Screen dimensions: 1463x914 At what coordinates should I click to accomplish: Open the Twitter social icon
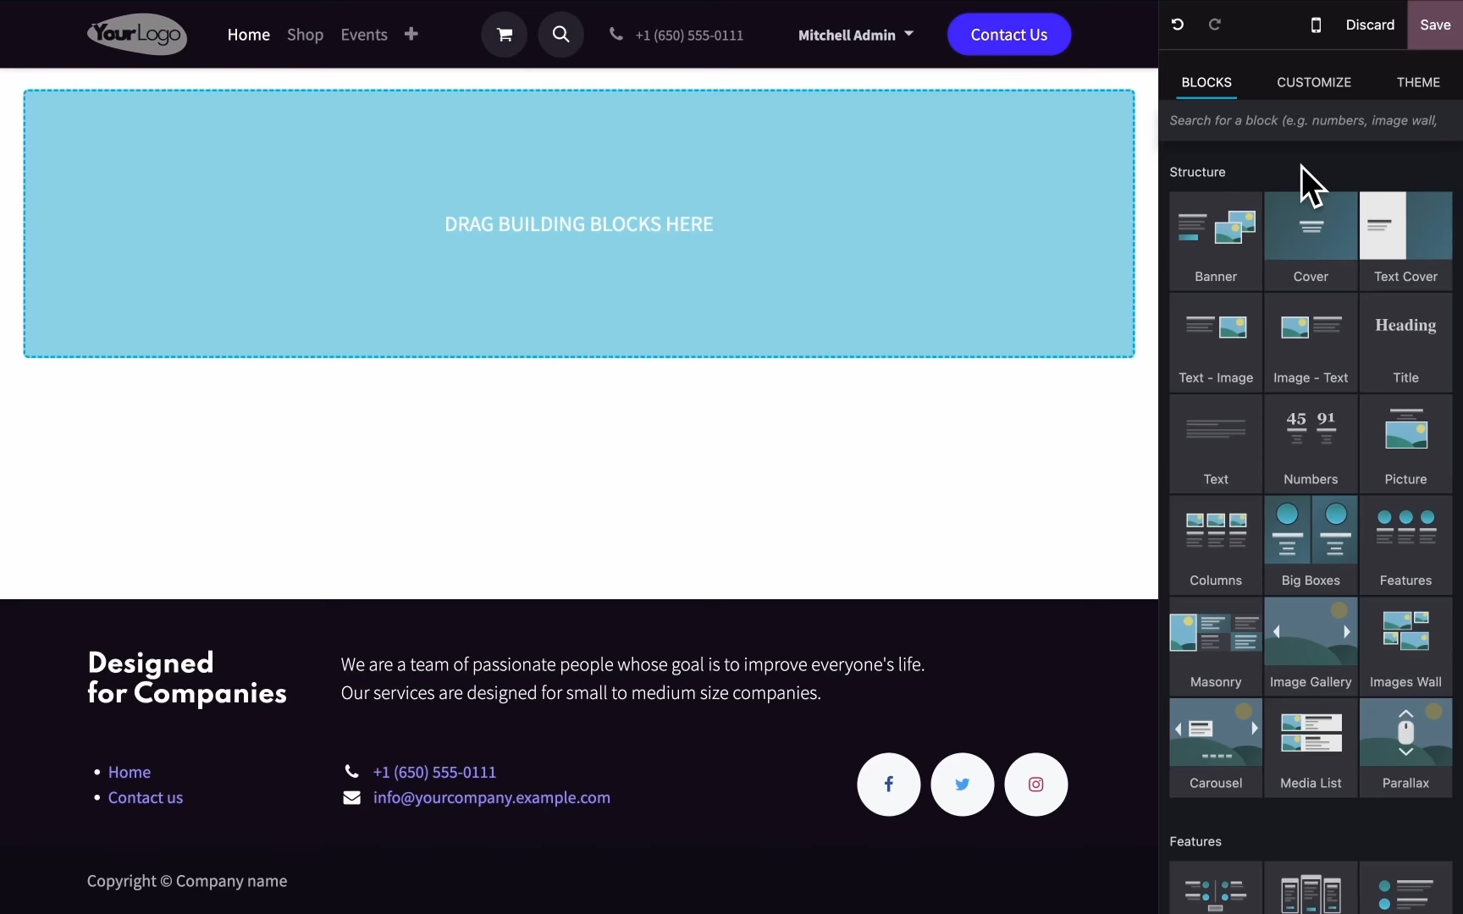click(962, 785)
